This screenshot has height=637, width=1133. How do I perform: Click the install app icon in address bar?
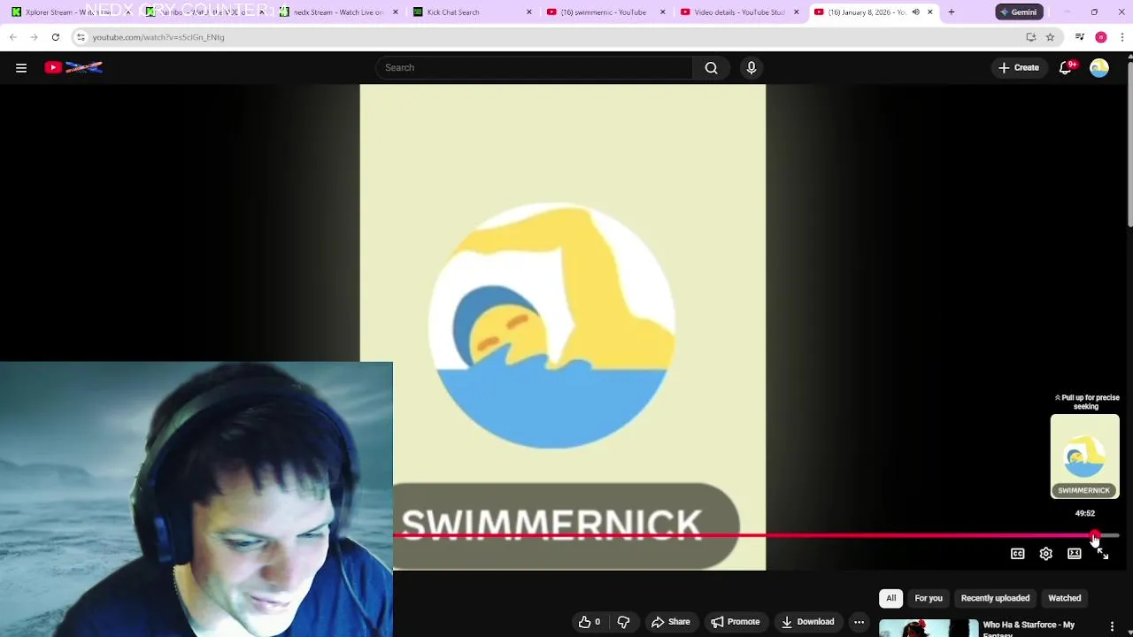click(x=1030, y=37)
